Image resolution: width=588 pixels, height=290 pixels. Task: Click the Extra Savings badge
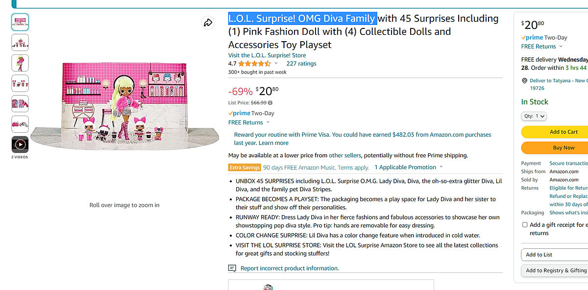click(x=245, y=168)
